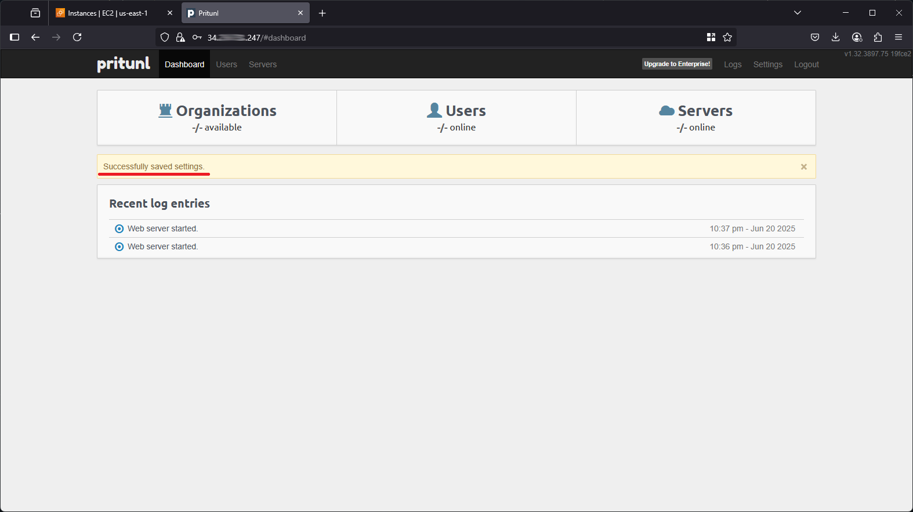Click Users online count text
This screenshot has width=913, height=512.
point(456,128)
